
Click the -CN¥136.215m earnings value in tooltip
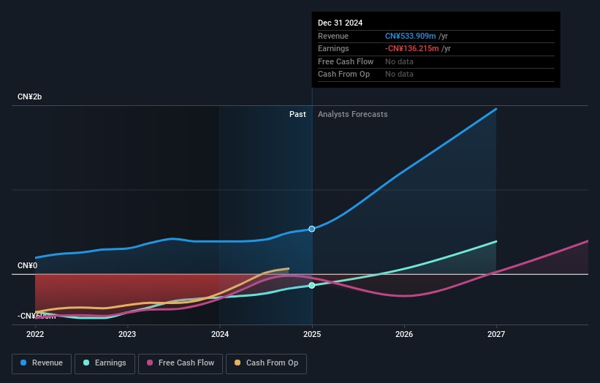412,49
